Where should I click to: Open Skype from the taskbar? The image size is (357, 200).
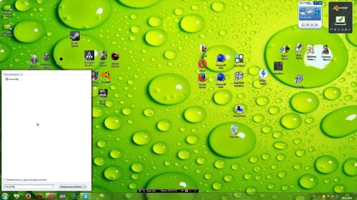click(85, 196)
